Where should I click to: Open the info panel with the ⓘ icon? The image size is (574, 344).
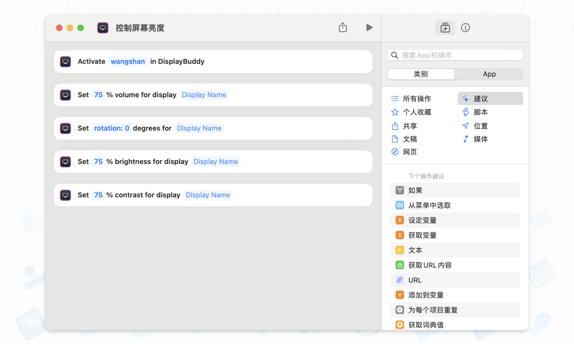[x=465, y=28]
